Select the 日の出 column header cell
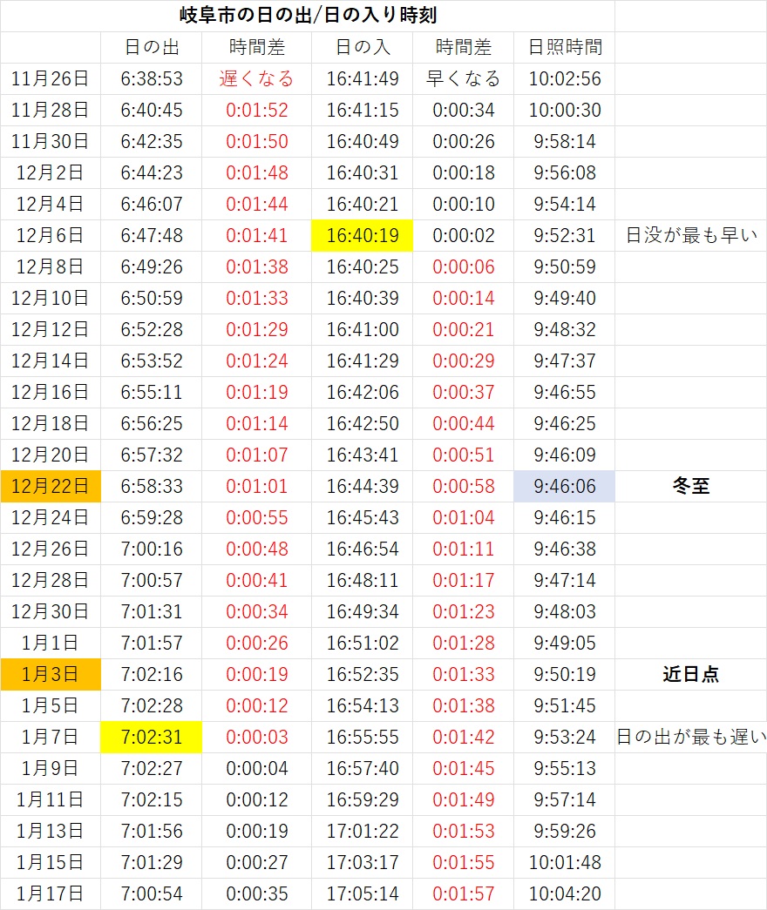The height and width of the screenshot is (910, 767). click(x=151, y=47)
